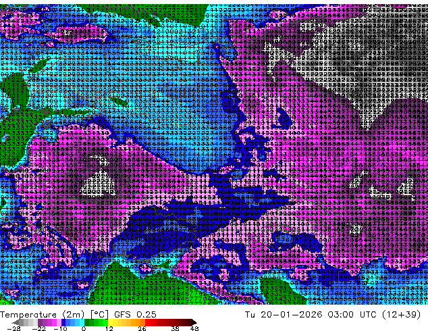Click the '38' legend value
The image size is (428, 331).
coord(176,328)
